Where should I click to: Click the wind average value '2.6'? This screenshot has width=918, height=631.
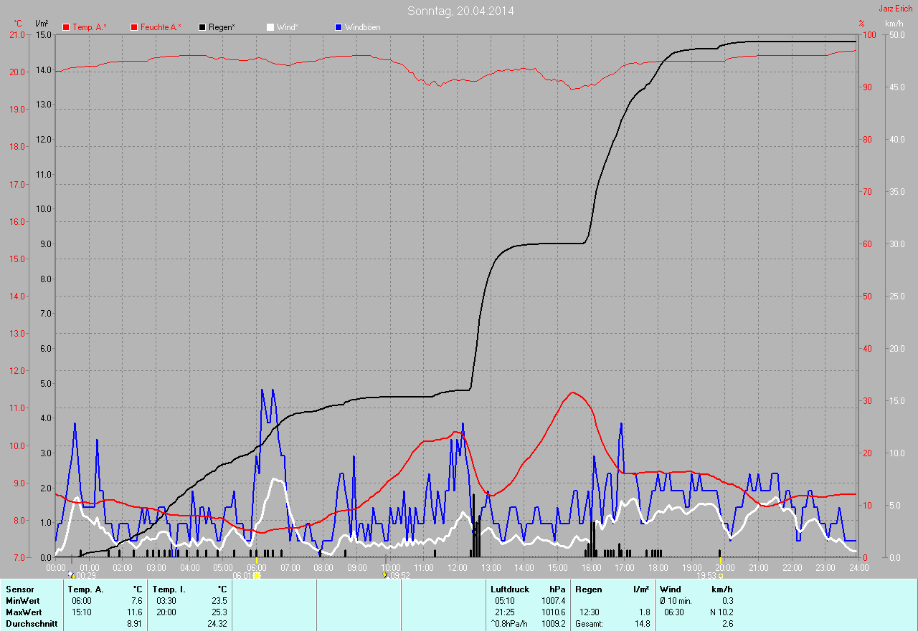728,624
